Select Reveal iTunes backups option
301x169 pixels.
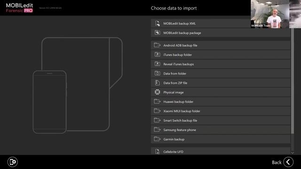tap(221, 64)
